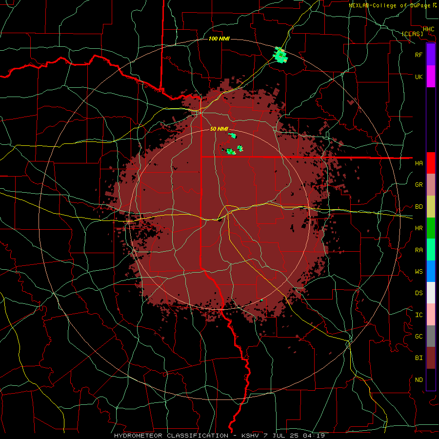Click the green rain echo near 100 NMI ring
Image resolution: width=439 pixels, height=439 pixels.
coord(280,55)
